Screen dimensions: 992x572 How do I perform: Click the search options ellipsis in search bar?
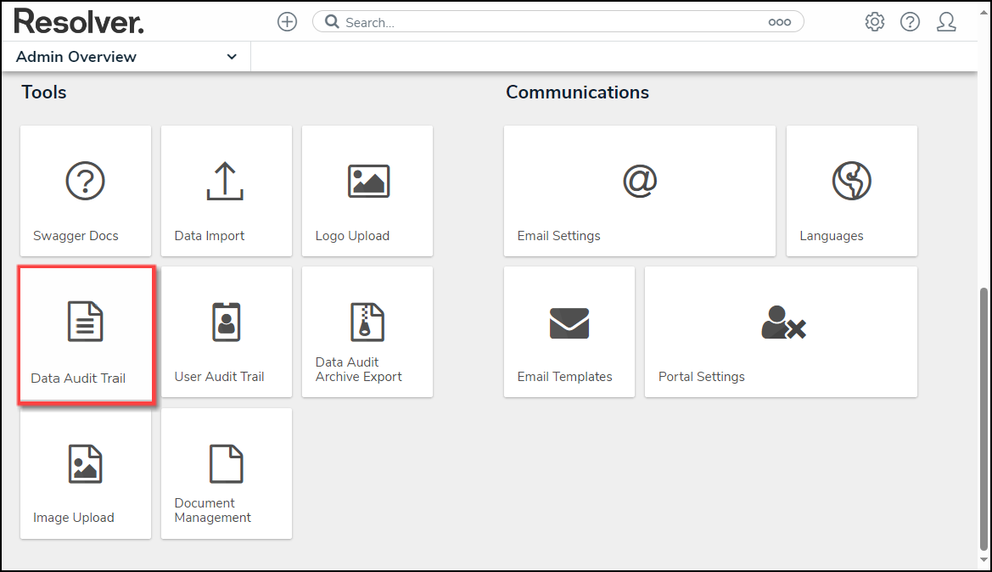[779, 23]
